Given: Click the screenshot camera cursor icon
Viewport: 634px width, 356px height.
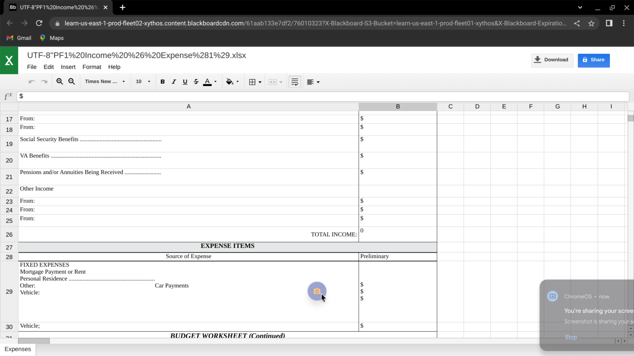Looking at the screenshot, I should (317, 291).
